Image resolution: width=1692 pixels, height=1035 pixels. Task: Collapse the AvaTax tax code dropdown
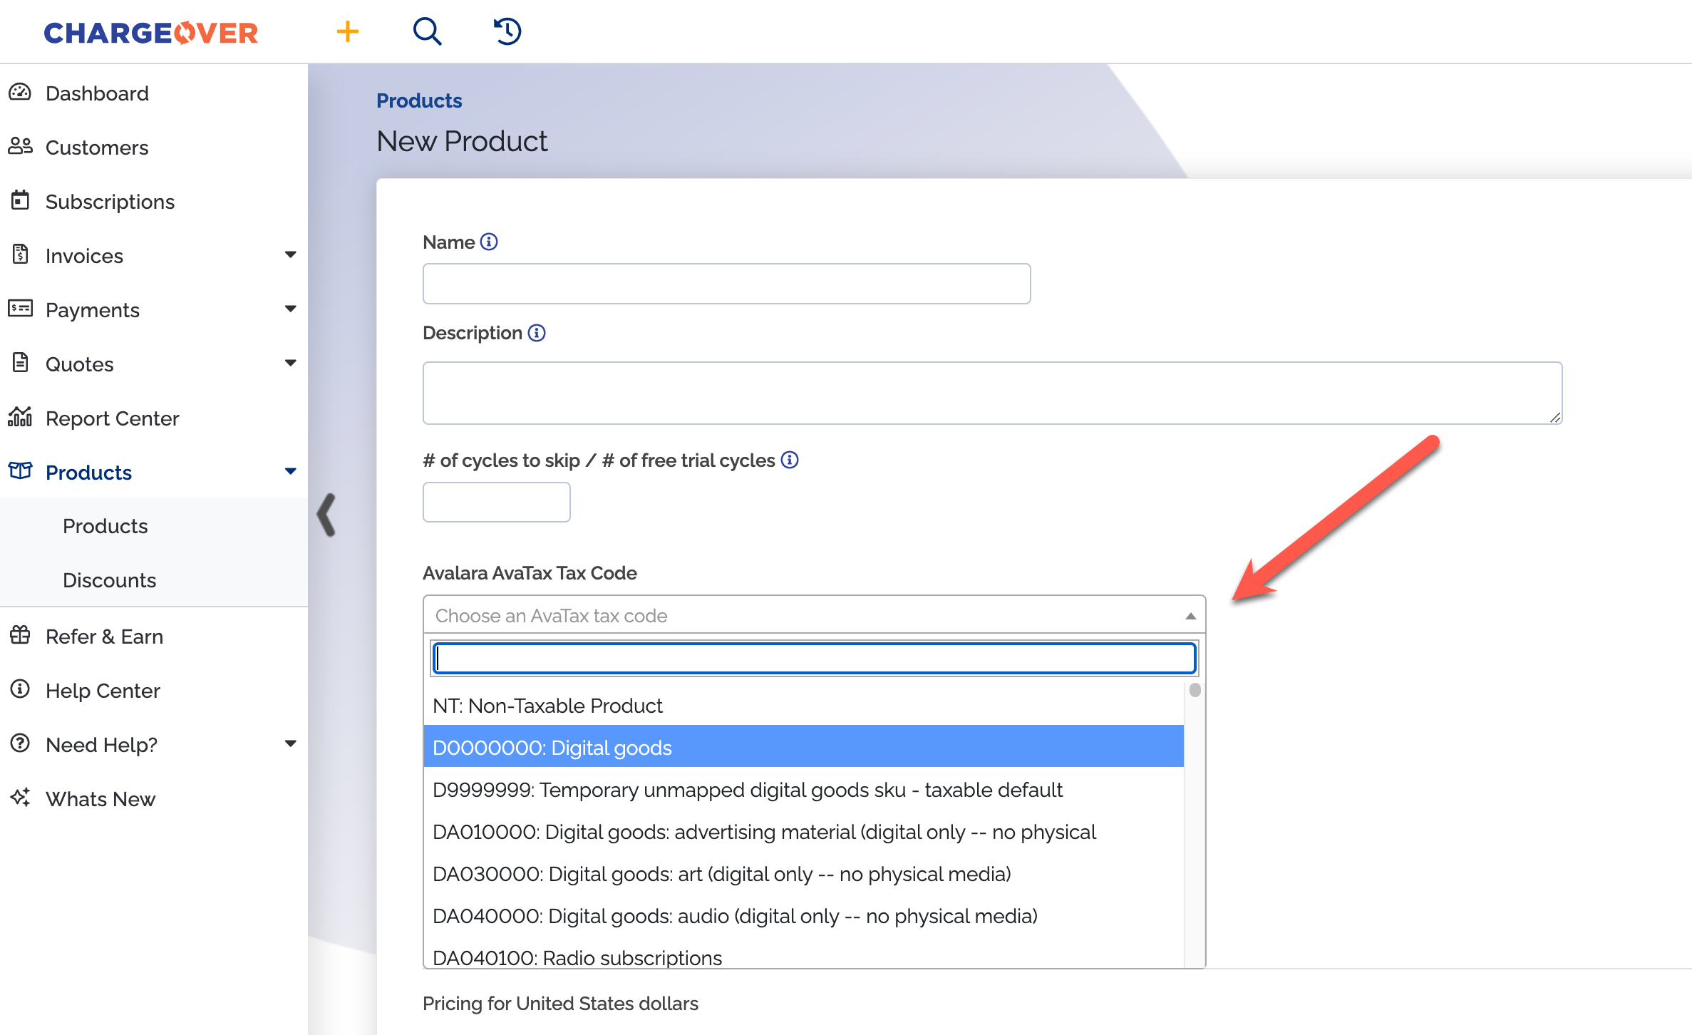tap(1190, 616)
